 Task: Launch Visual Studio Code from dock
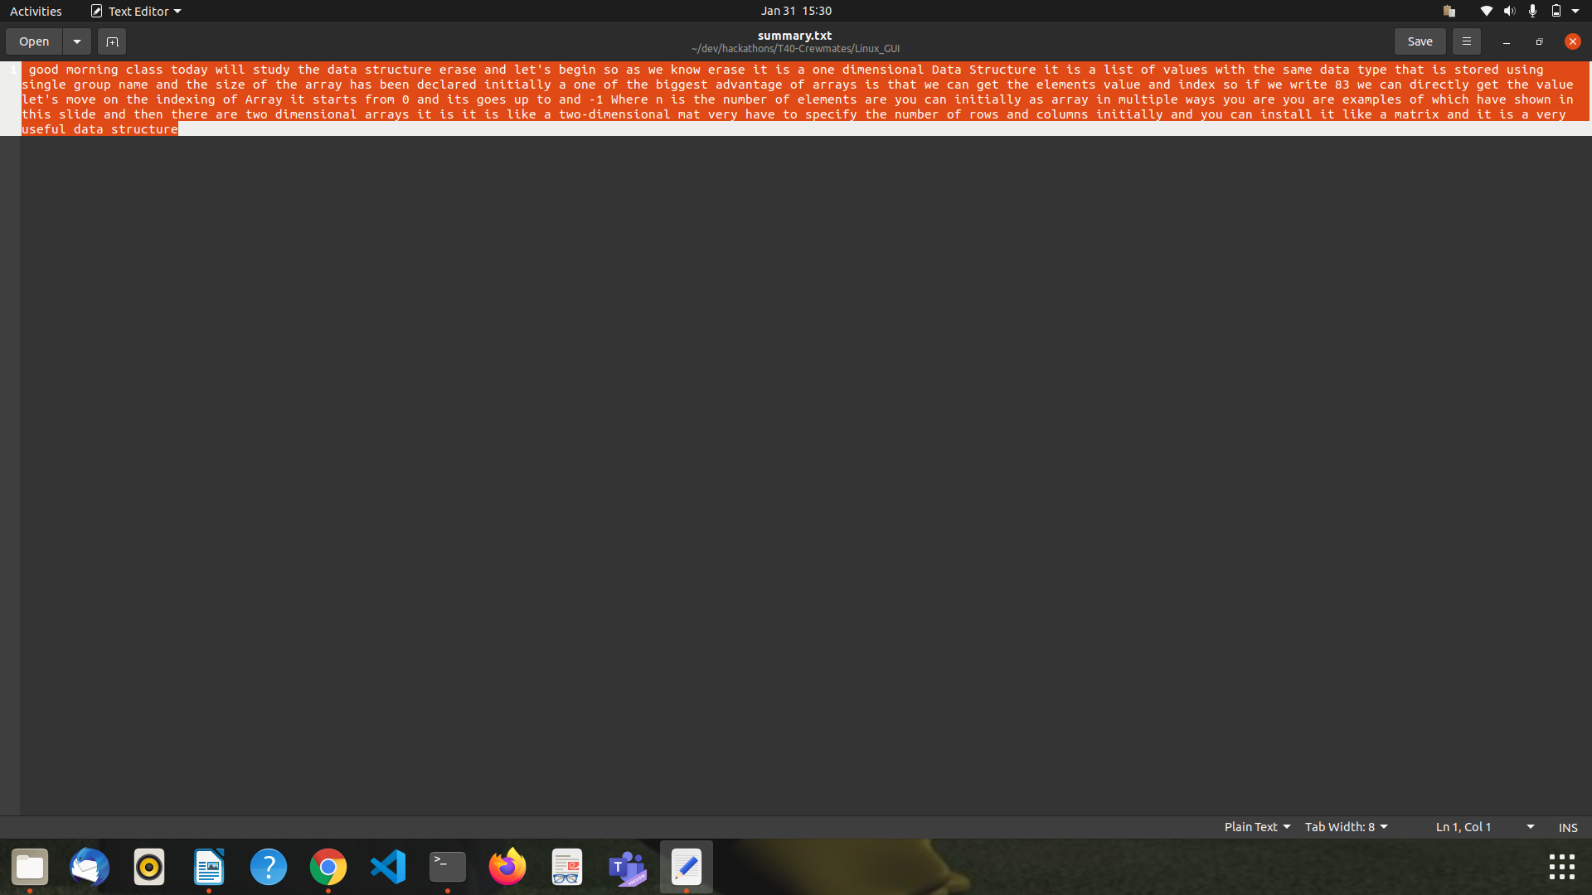click(388, 868)
